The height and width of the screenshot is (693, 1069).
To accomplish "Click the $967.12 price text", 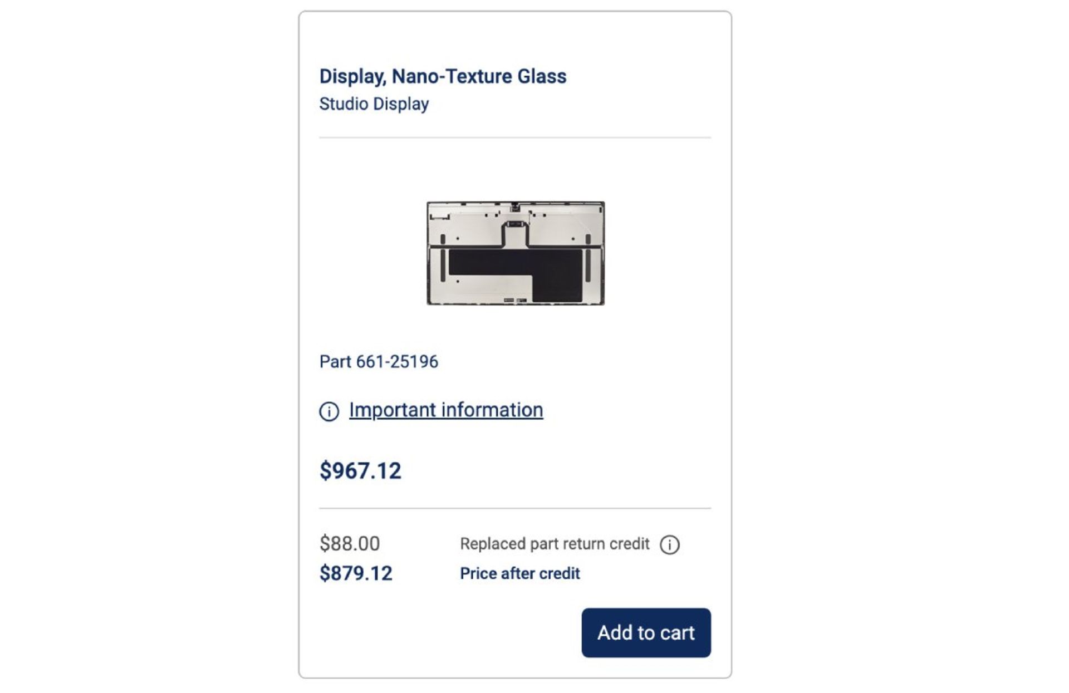I will click(362, 470).
